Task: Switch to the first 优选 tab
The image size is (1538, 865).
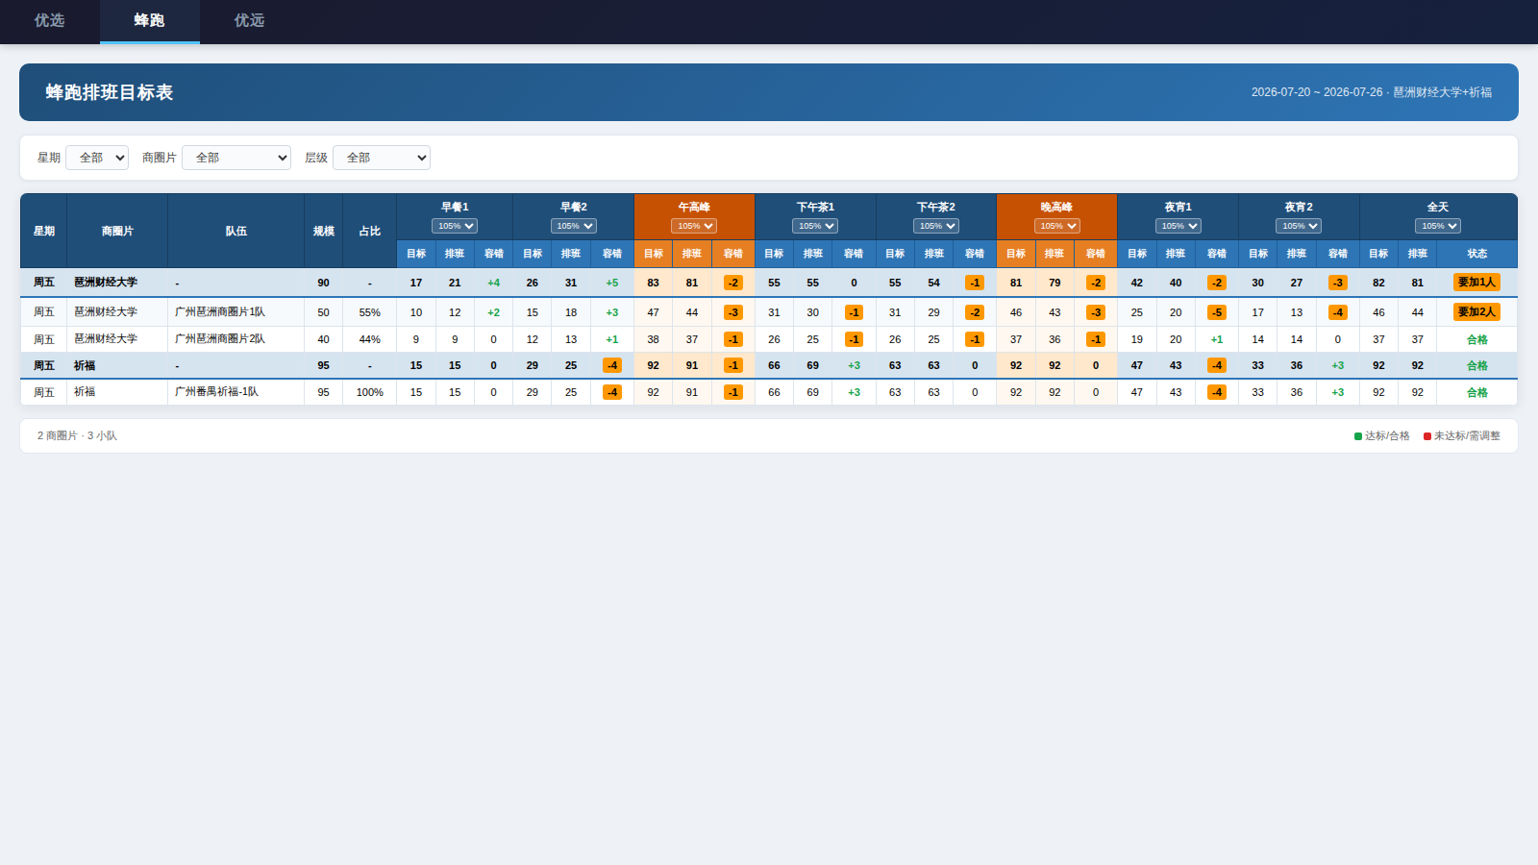Action: tap(50, 21)
